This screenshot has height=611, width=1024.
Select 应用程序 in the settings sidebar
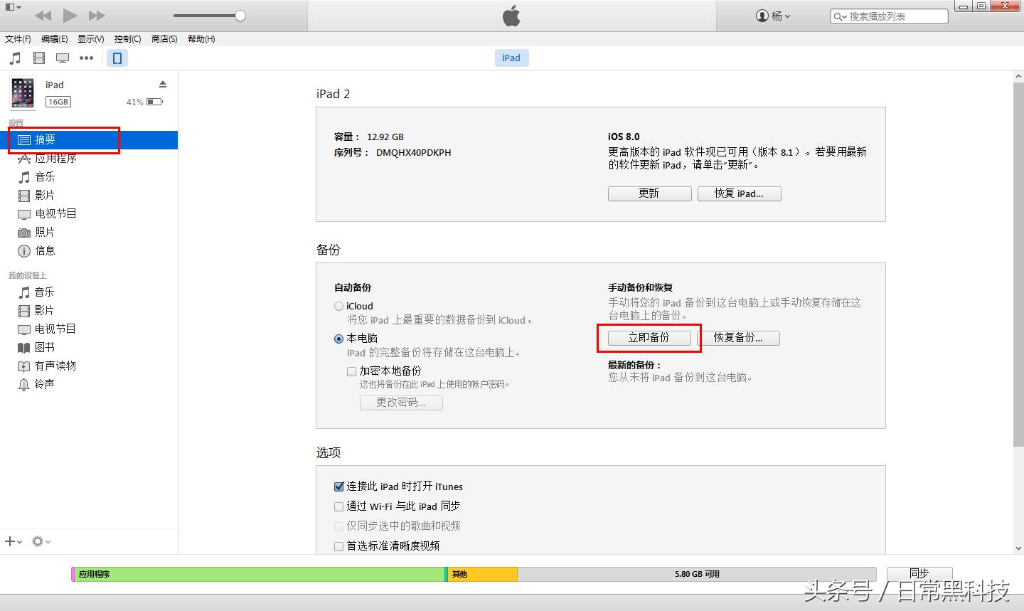pos(89,159)
